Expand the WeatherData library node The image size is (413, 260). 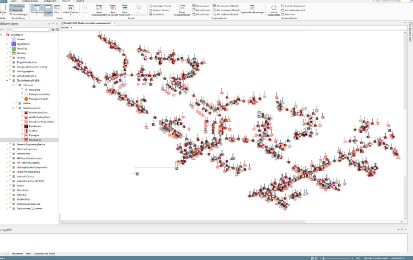[x=7, y=199]
